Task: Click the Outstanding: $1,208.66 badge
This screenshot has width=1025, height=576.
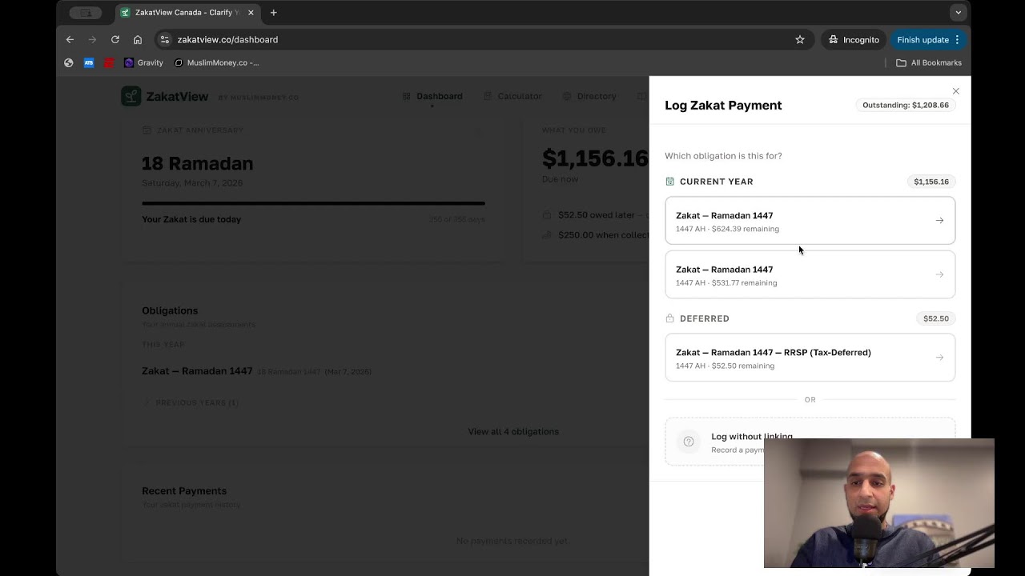Action: tap(905, 105)
